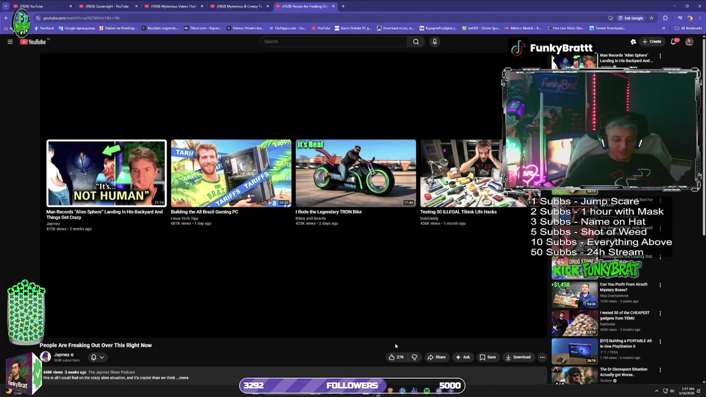This screenshot has width=706, height=397.
Task: Click the Ask button
Action: click(x=463, y=357)
